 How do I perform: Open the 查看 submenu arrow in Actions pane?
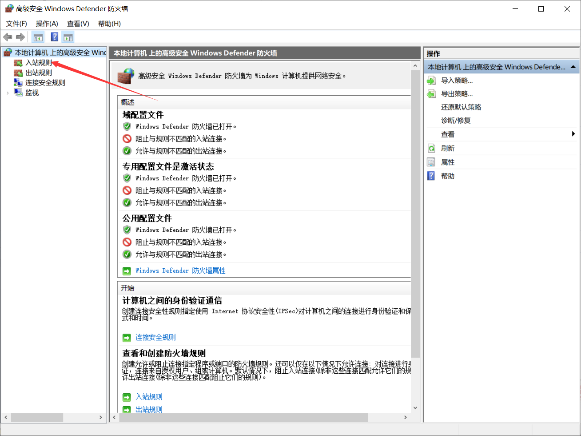click(x=573, y=134)
